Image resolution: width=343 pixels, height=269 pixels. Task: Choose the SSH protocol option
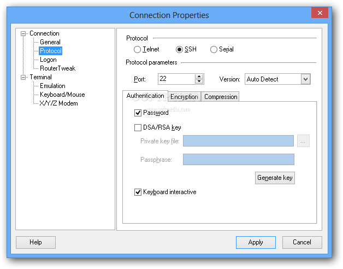click(x=179, y=50)
